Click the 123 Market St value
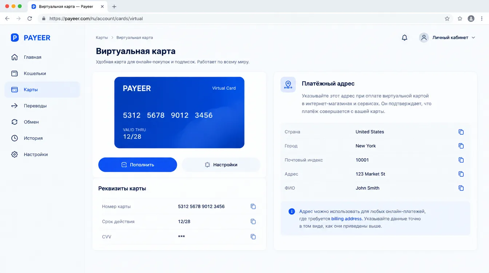The image size is (489, 273). click(x=370, y=174)
